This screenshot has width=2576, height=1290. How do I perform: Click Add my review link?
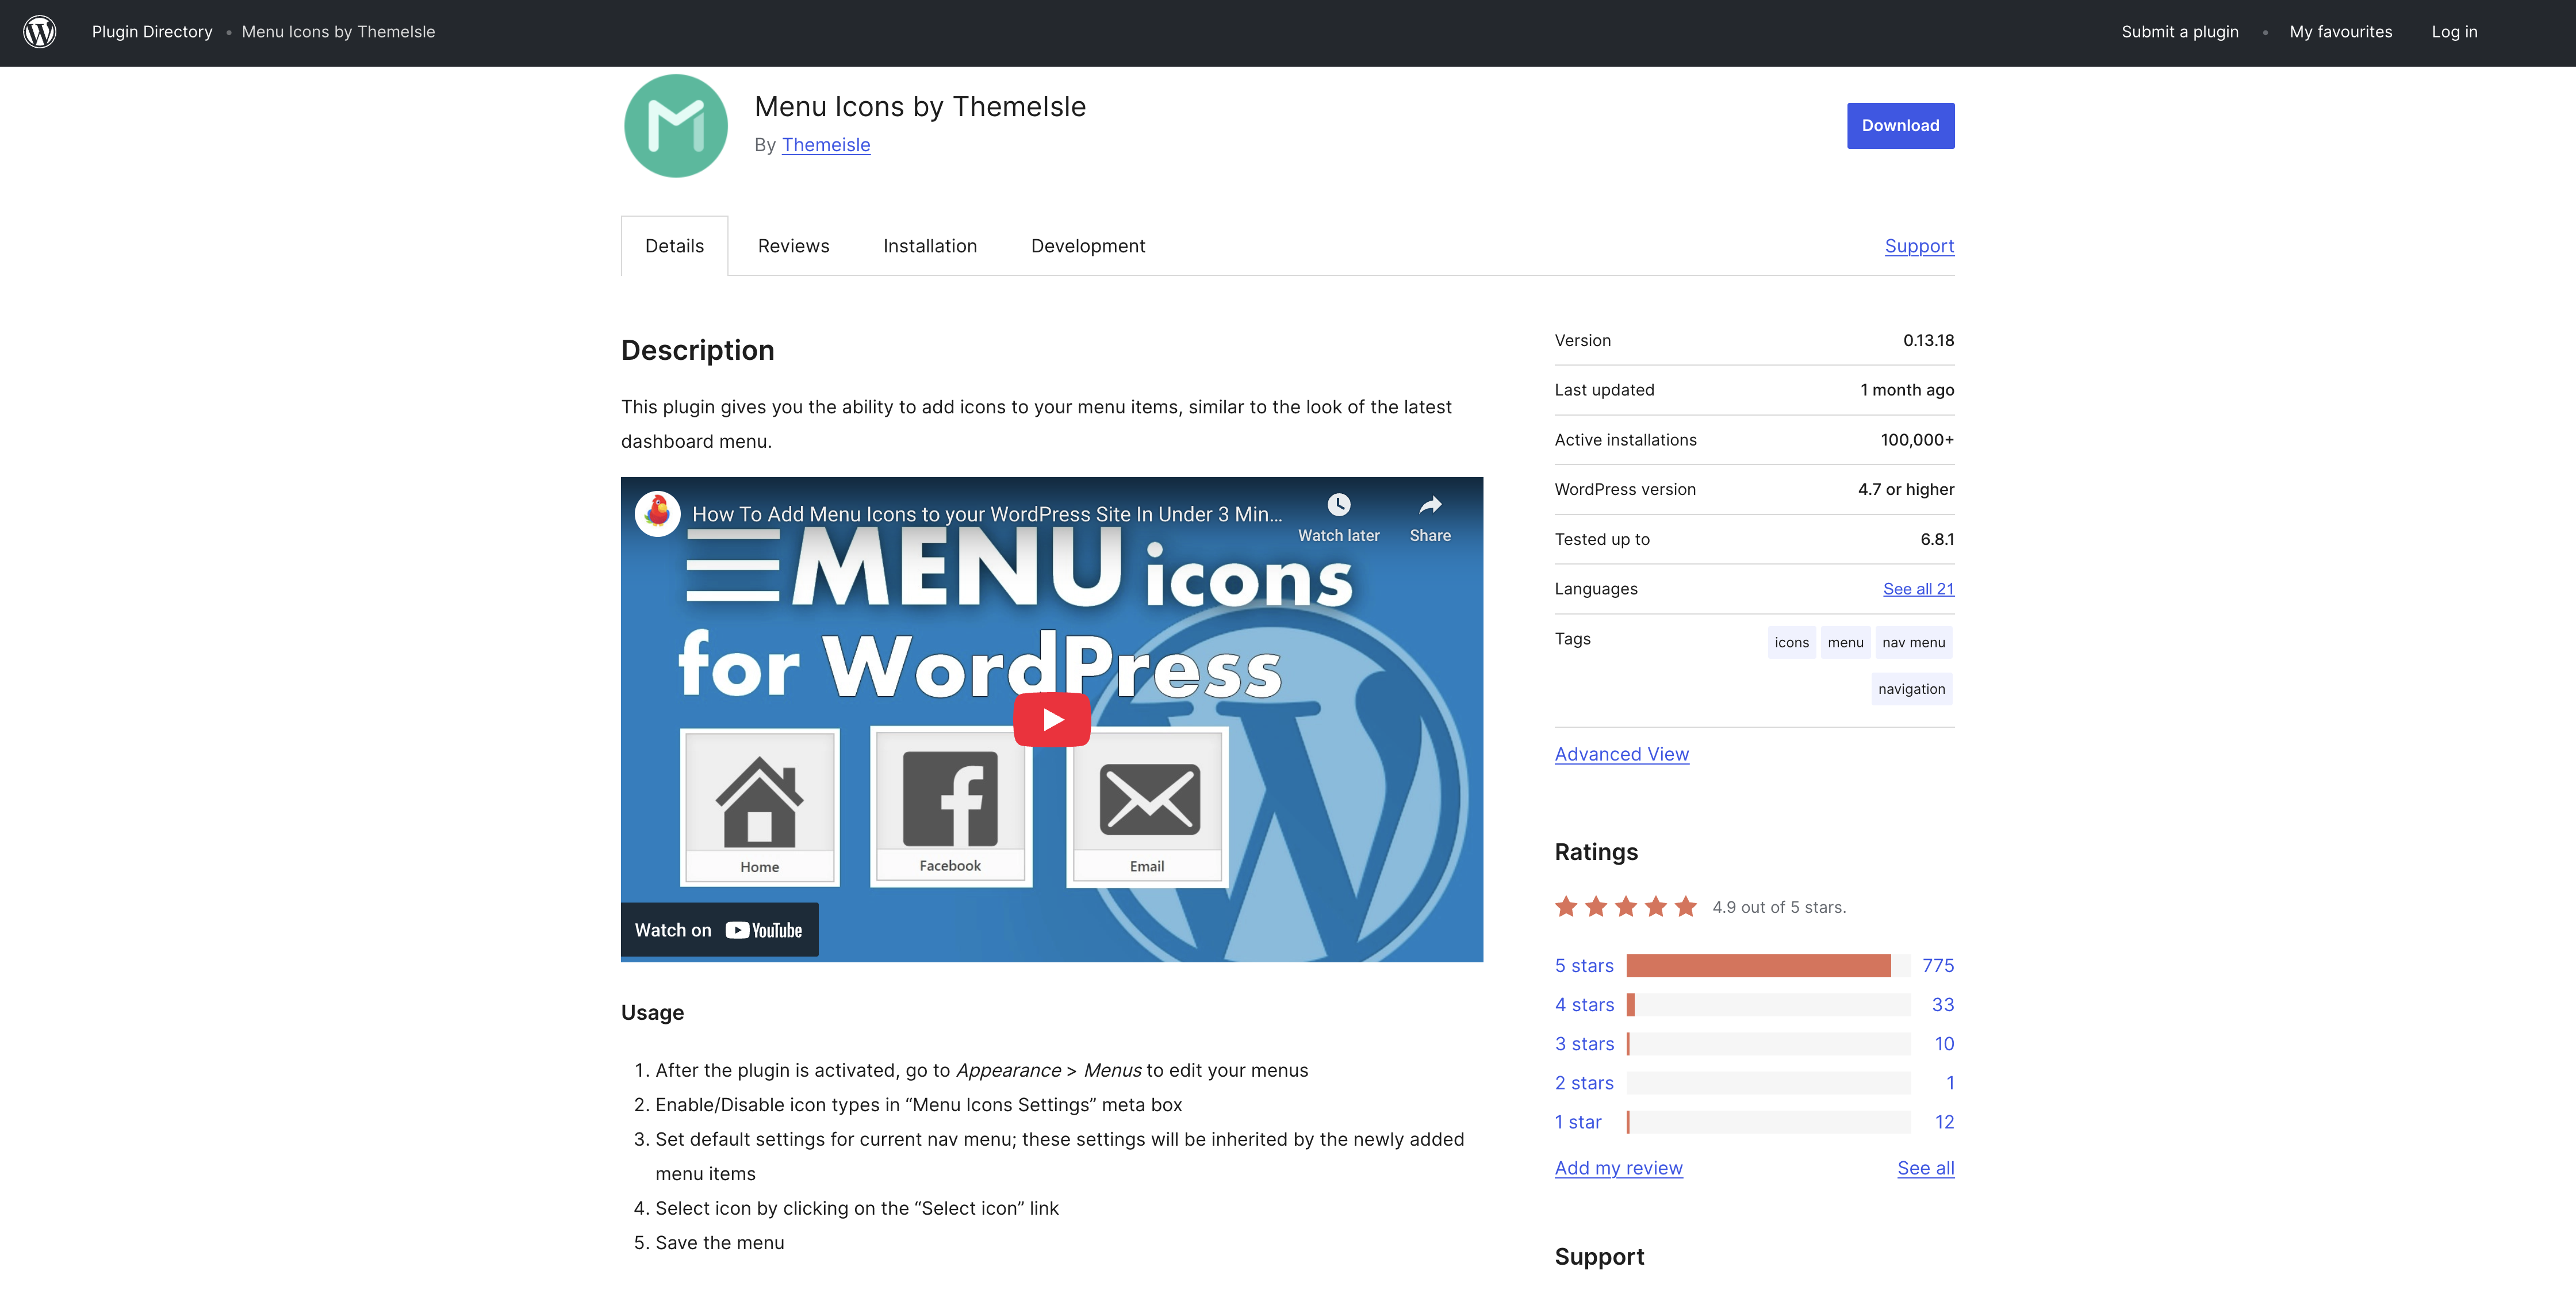click(x=1618, y=1168)
